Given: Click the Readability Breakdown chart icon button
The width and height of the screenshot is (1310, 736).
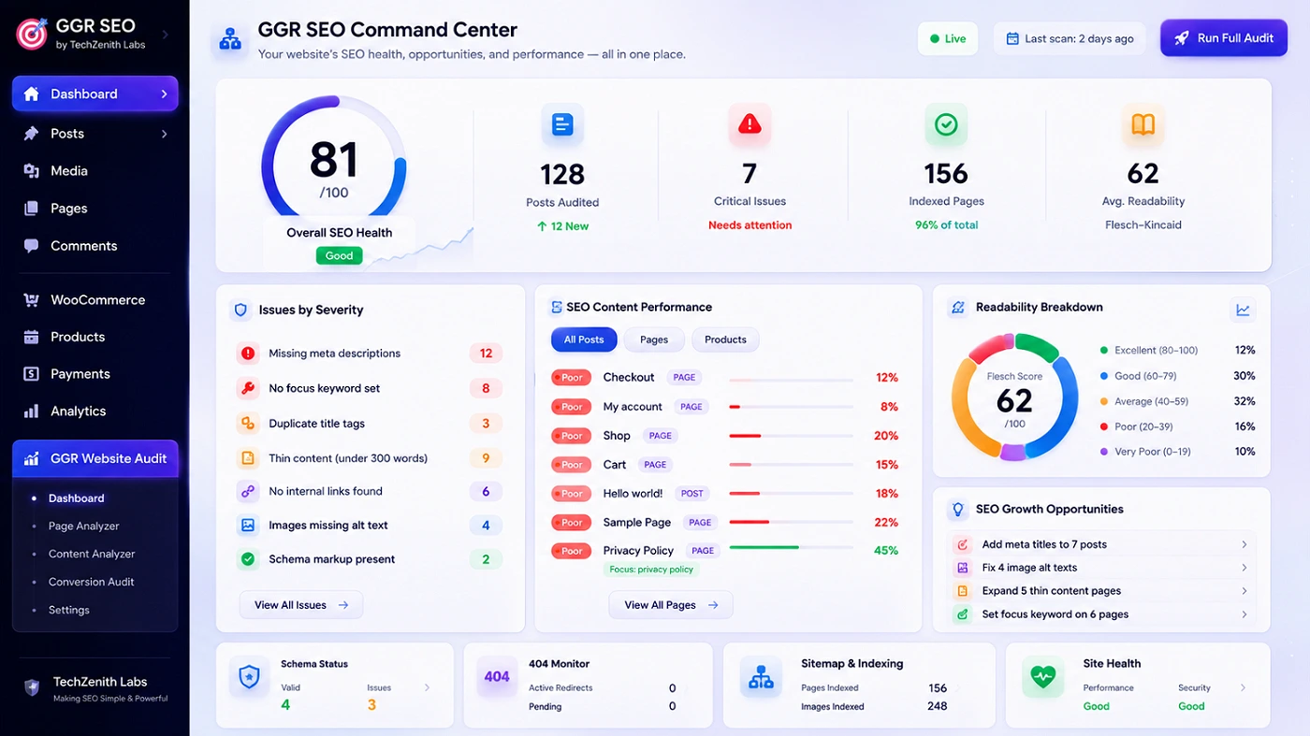Looking at the screenshot, I should (1243, 310).
